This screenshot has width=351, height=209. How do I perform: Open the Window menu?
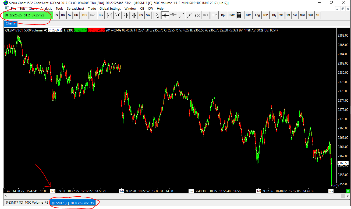[130, 9]
